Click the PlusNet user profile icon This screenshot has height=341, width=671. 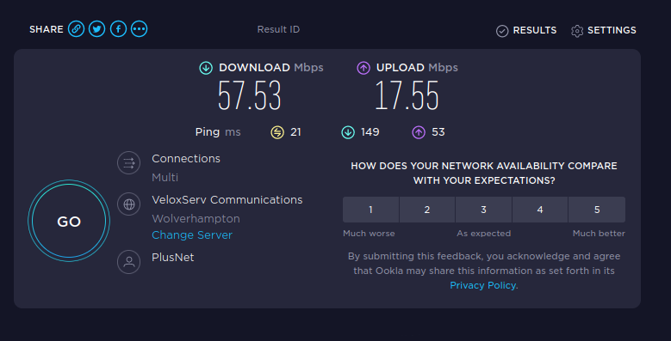click(x=129, y=262)
